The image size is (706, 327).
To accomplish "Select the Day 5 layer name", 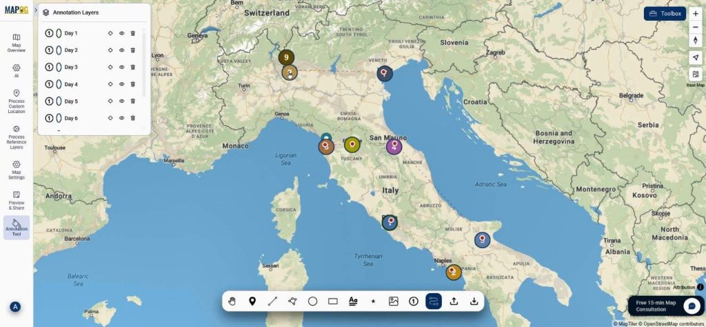I will click(x=71, y=101).
